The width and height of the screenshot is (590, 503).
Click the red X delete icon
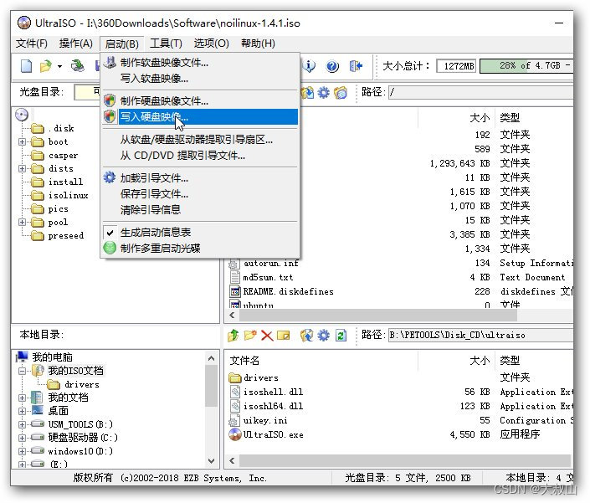[267, 336]
